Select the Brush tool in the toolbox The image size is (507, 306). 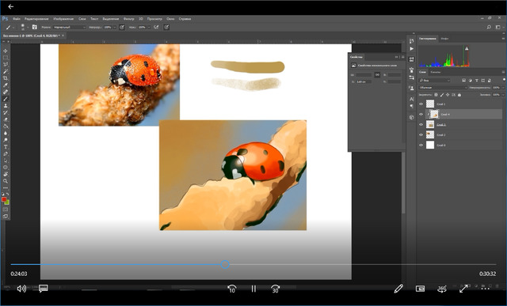[x=6, y=99]
